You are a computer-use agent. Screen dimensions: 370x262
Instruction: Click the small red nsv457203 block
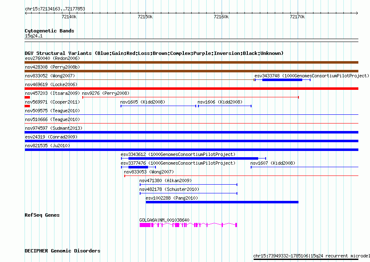point(27,97)
